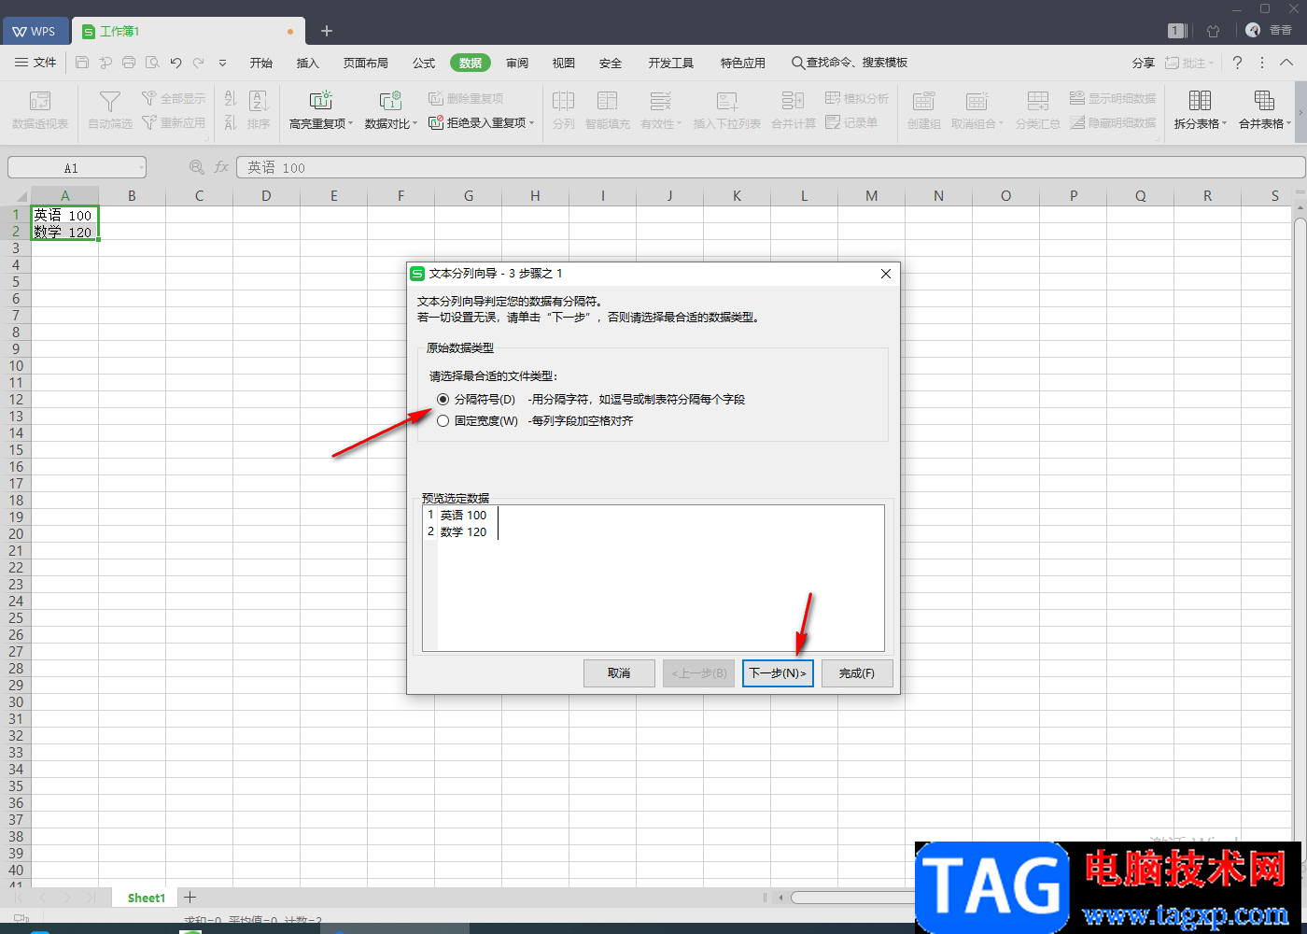Click 下一步(N)> in the wizard
Screen dimensions: 1307x934
point(778,672)
